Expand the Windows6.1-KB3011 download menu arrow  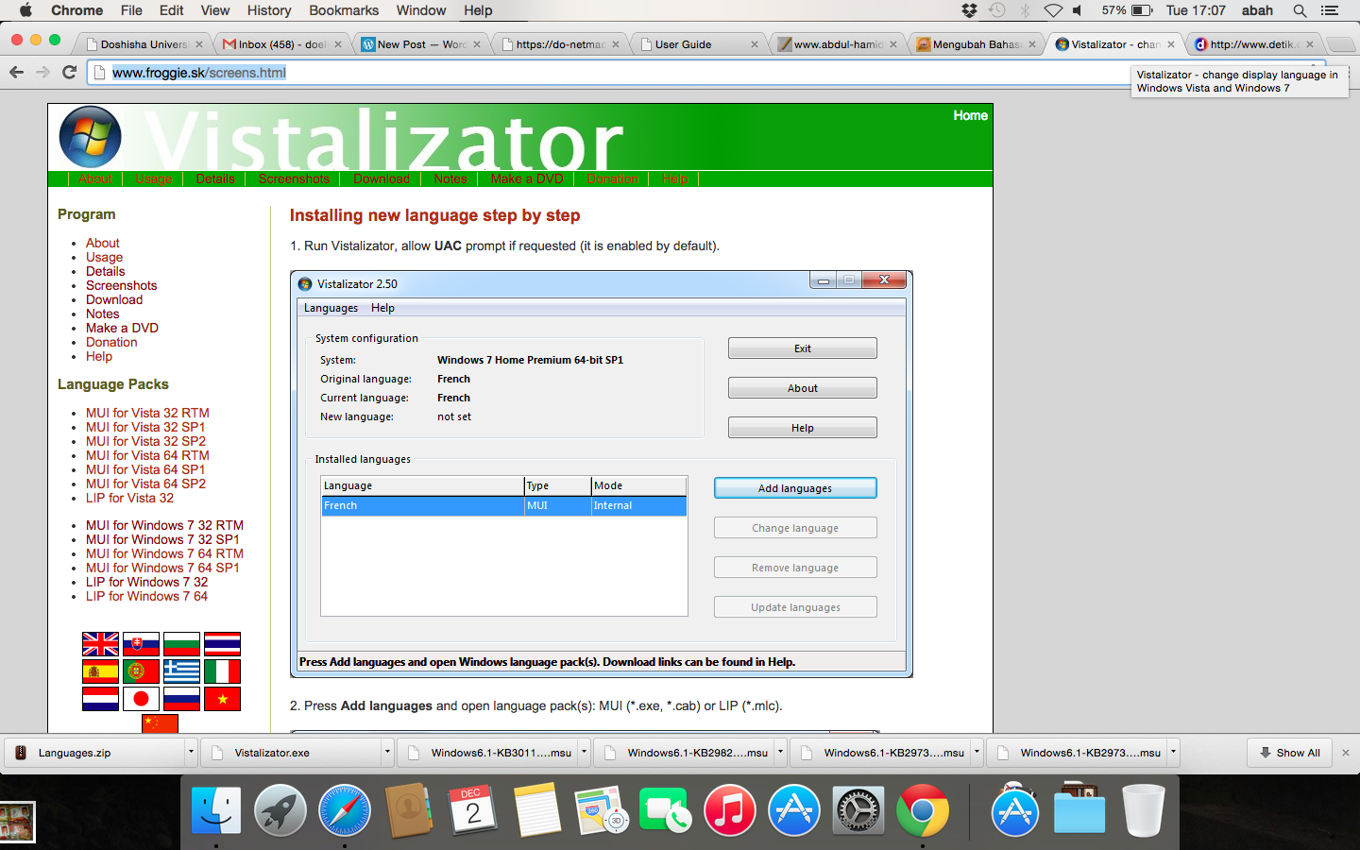click(x=584, y=753)
